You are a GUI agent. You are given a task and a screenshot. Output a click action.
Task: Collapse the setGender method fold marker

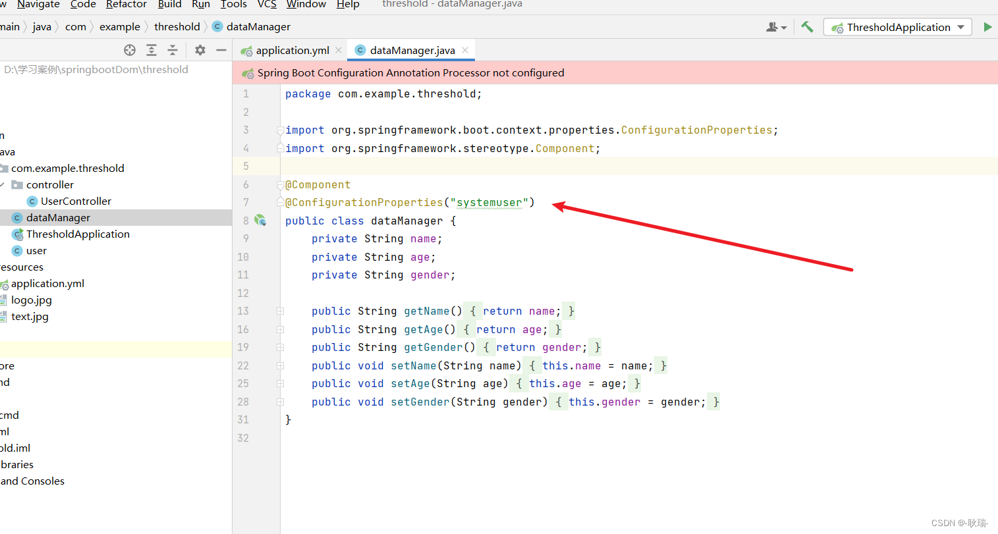click(279, 402)
